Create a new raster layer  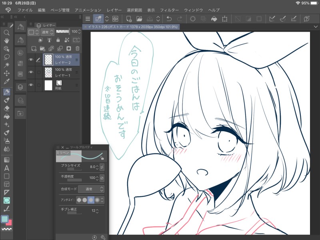[34, 48]
